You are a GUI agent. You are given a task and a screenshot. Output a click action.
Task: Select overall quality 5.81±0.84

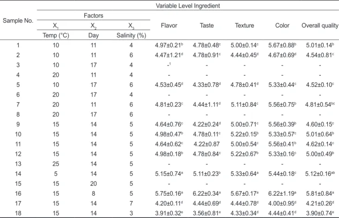click(x=320, y=193)
